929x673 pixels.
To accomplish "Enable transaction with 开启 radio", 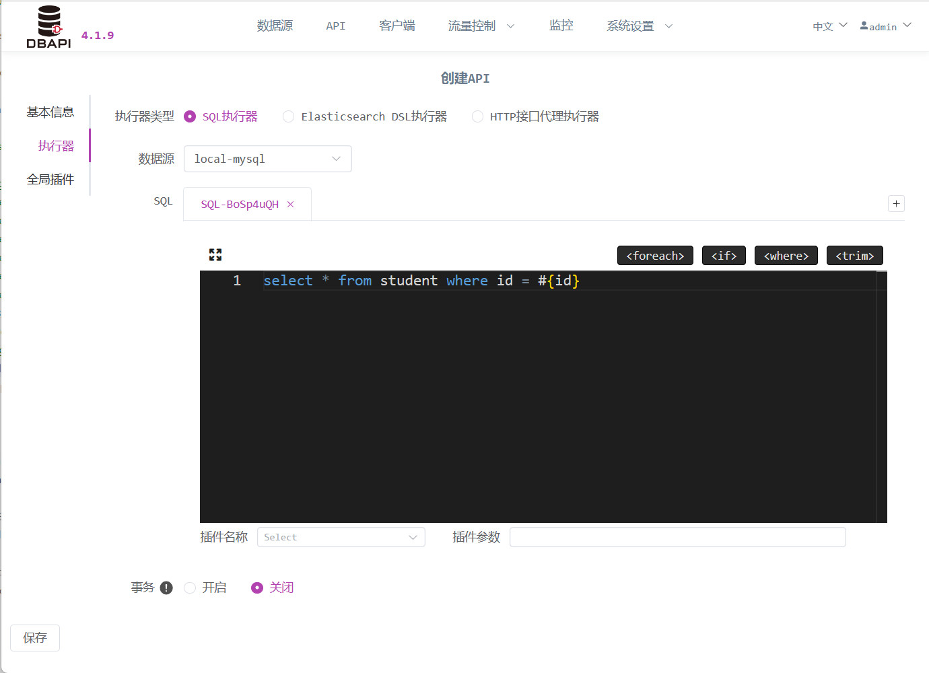I will tap(190, 588).
